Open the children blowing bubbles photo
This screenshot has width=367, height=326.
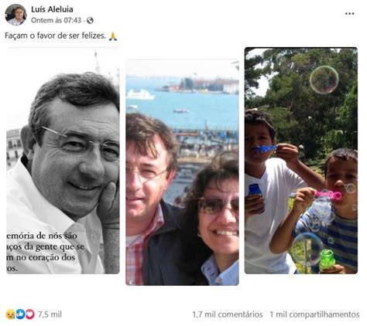[x=301, y=161]
